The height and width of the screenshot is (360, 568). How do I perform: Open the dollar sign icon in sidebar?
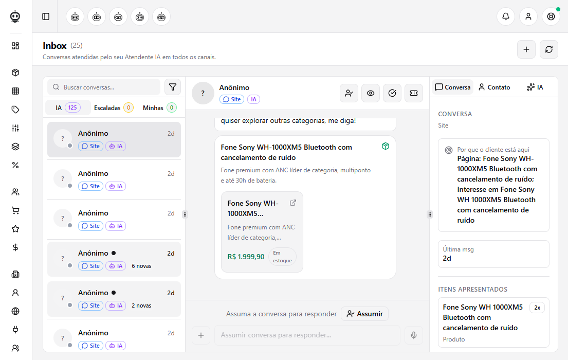pyautogui.click(x=15, y=247)
